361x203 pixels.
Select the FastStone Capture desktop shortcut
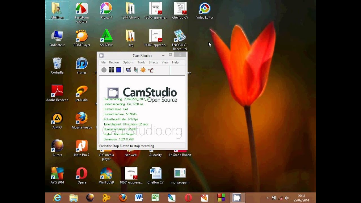[82, 13]
